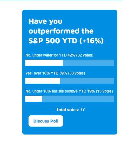Click the '(15 votes)' count
123x144 pixels.
pyautogui.click(x=105, y=91)
